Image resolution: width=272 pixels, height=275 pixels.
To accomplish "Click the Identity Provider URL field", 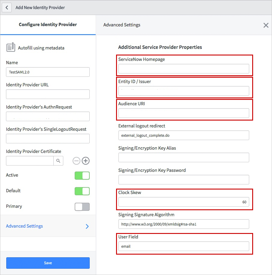I will pyautogui.click(x=48, y=94).
